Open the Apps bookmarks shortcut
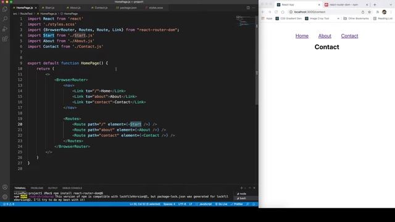 tap(267, 18)
